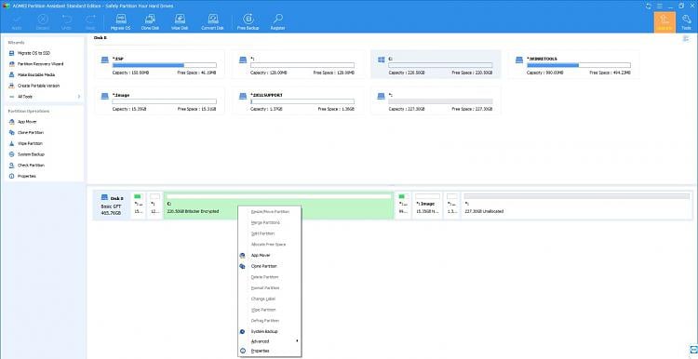Screen dimensions: 698x359
Task: Choose Delete Partition in context menu
Action: point(270,277)
